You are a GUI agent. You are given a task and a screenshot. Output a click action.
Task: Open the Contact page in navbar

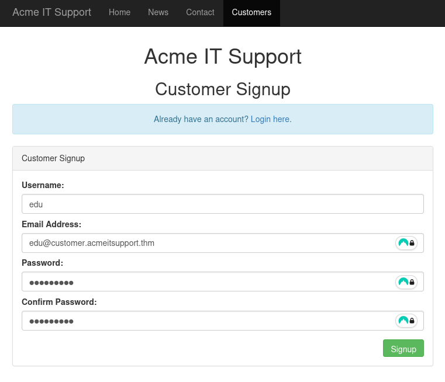click(200, 12)
